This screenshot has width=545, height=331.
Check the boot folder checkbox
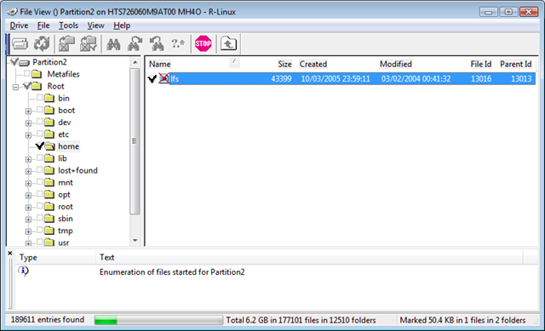click(40, 110)
